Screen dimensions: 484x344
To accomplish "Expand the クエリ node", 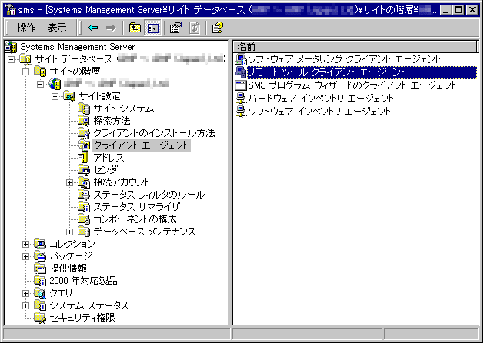I will [26, 293].
